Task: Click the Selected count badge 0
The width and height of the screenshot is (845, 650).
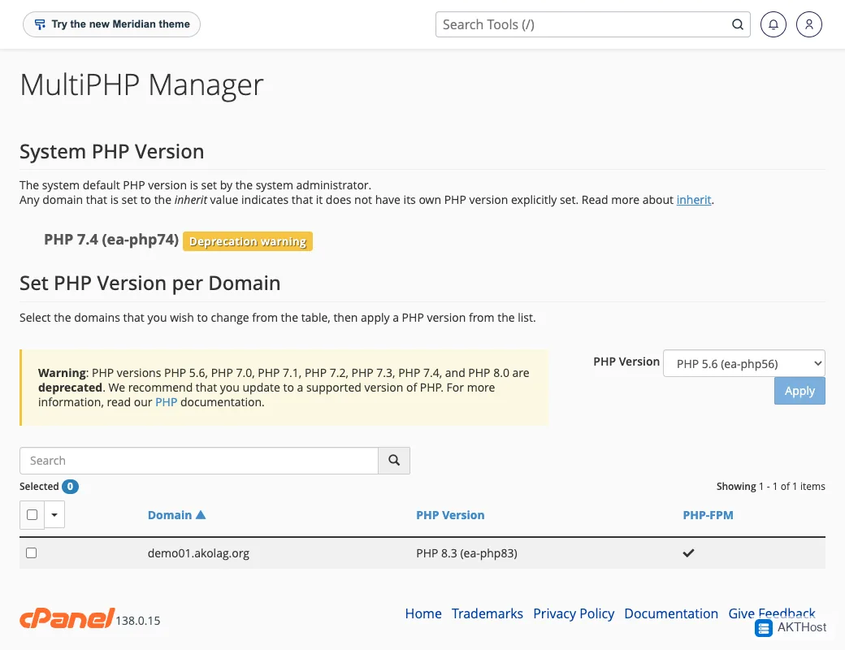Action: pyautogui.click(x=70, y=486)
